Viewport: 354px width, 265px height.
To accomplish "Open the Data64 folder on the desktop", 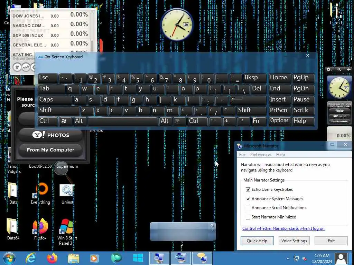I will (13, 229).
